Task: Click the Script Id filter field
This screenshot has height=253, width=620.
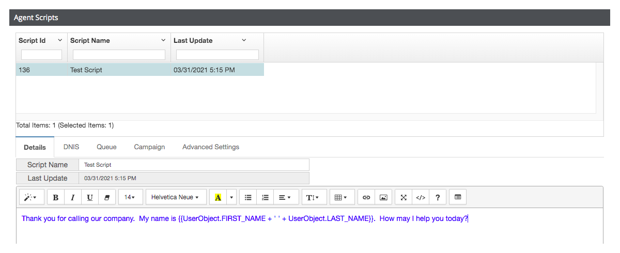Action: 41,54
